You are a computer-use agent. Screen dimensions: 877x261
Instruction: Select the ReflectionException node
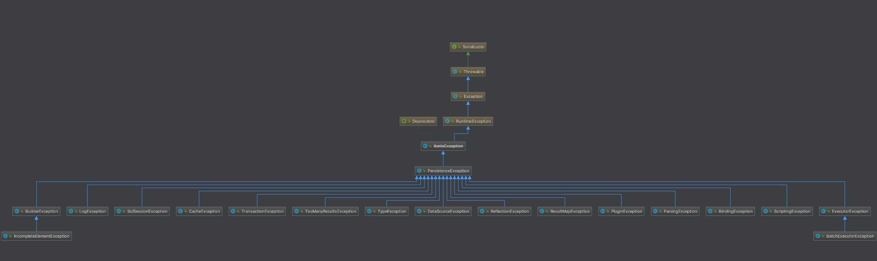click(504, 211)
